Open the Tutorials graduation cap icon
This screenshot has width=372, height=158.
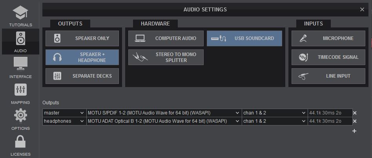[20, 13]
